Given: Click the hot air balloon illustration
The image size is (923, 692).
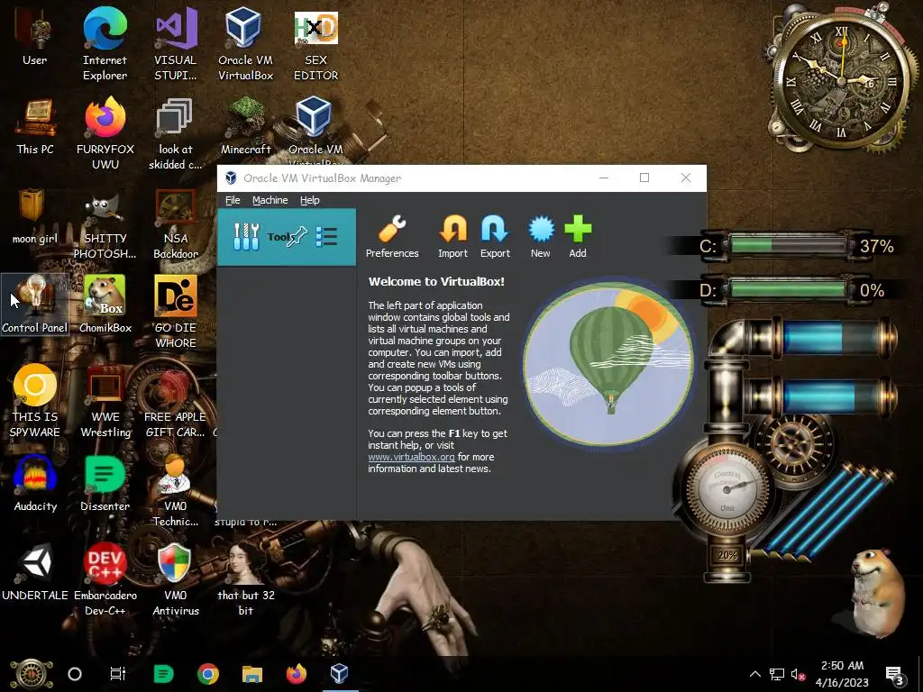Looking at the screenshot, I should click(608, 362).
